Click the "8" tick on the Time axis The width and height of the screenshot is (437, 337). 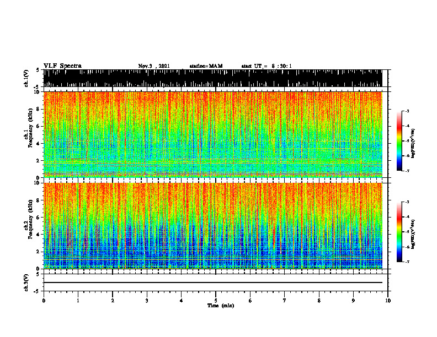[319, 301]
